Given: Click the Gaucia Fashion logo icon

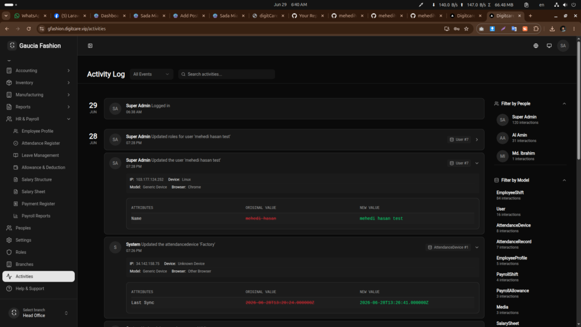Looking at the screenshot, I should pos(12,45).
